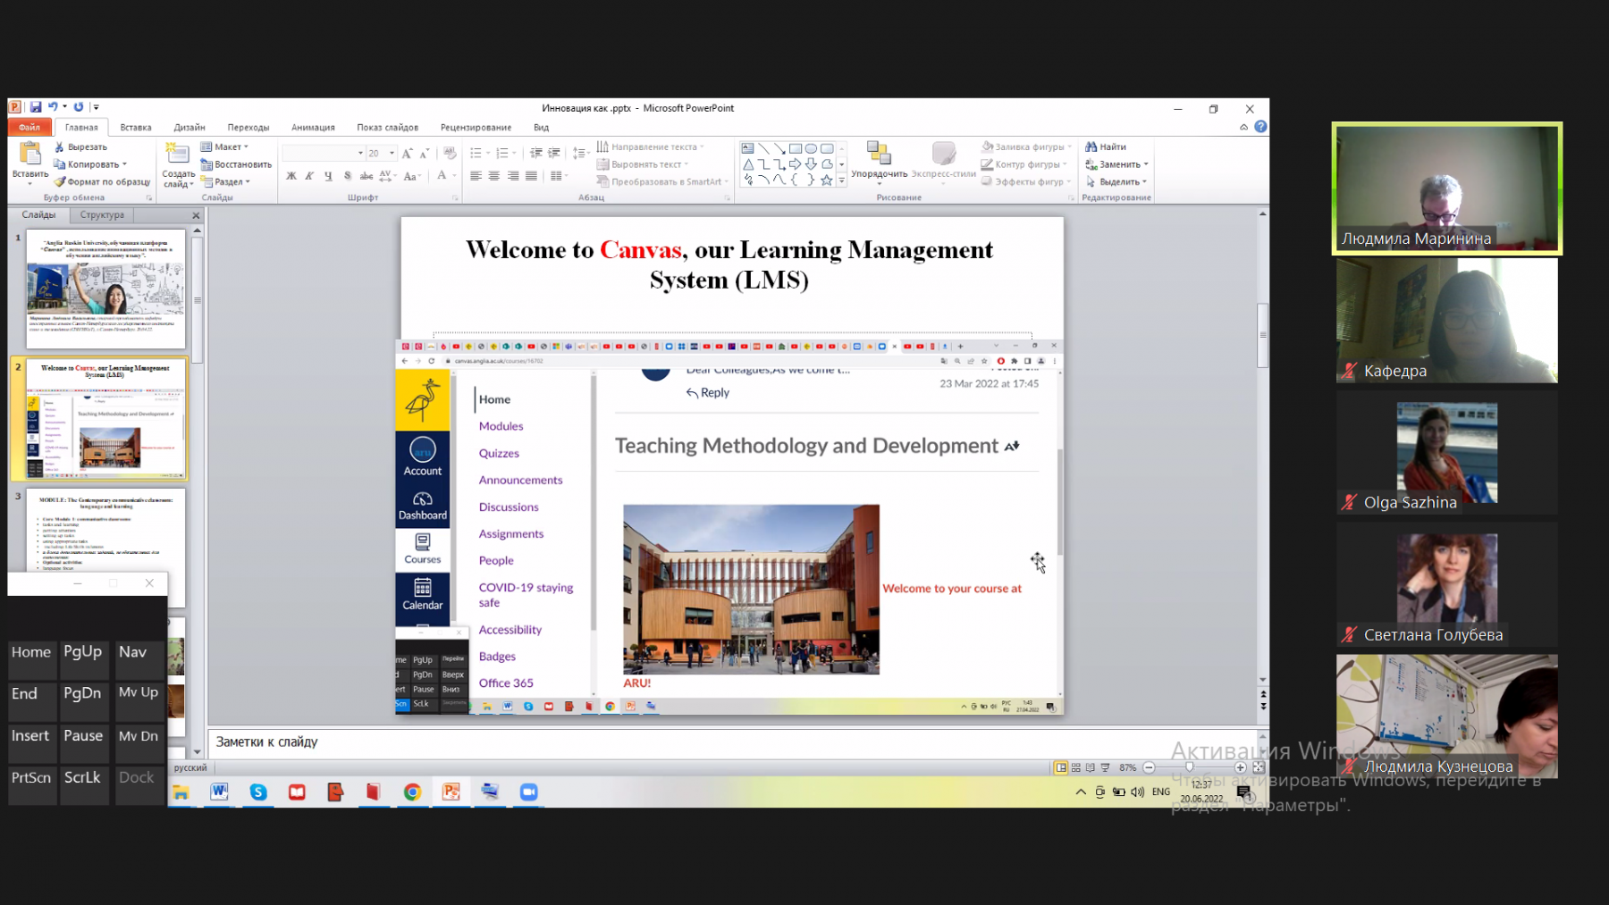Clear formatting with the eraser icon
Image resolution: width=1609 pixels, height=905 pixels.
[450, 154]
